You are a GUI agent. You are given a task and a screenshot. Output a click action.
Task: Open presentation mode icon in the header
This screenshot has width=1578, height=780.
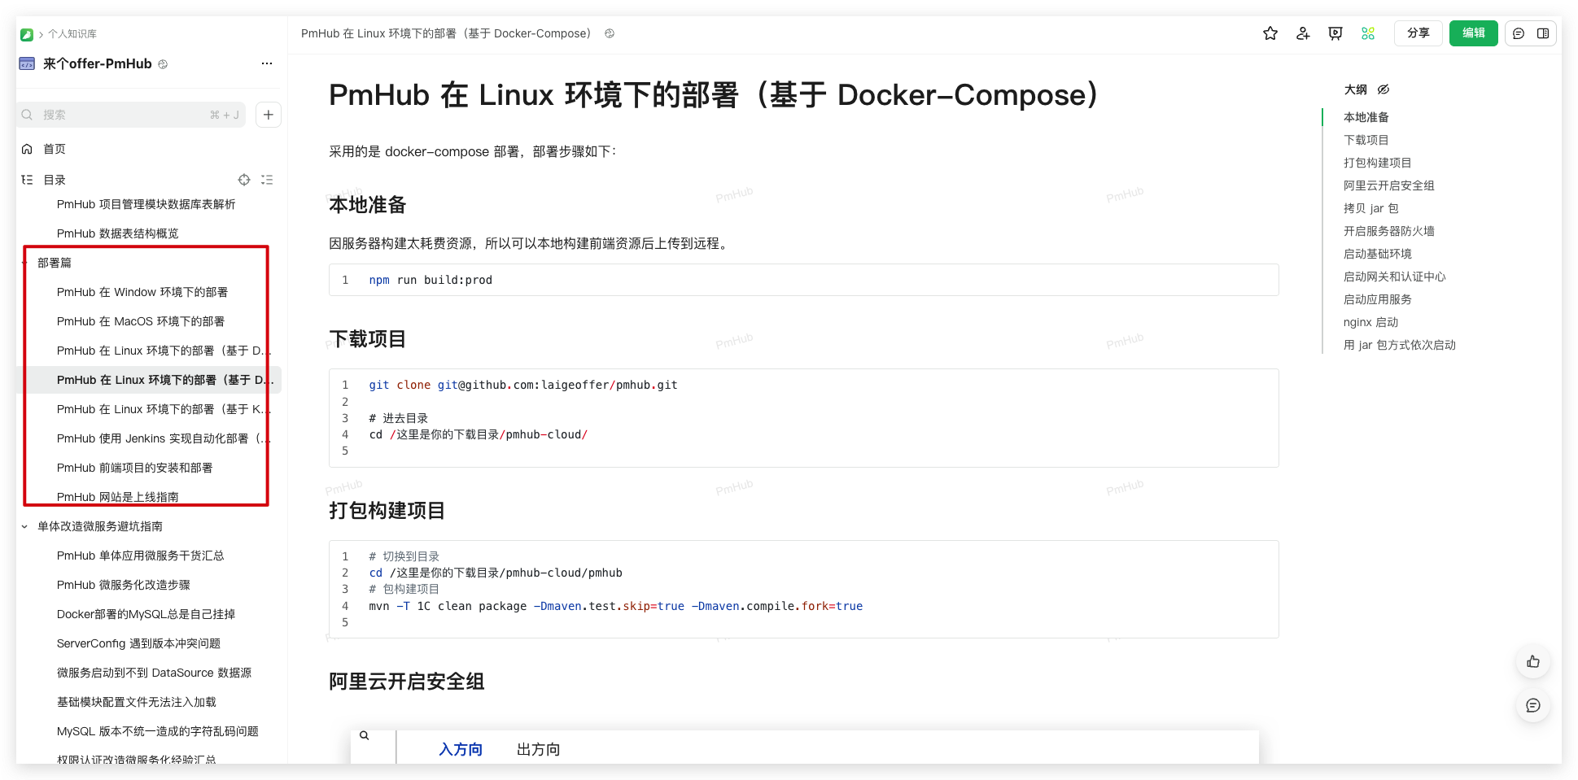click(1335, 33)
